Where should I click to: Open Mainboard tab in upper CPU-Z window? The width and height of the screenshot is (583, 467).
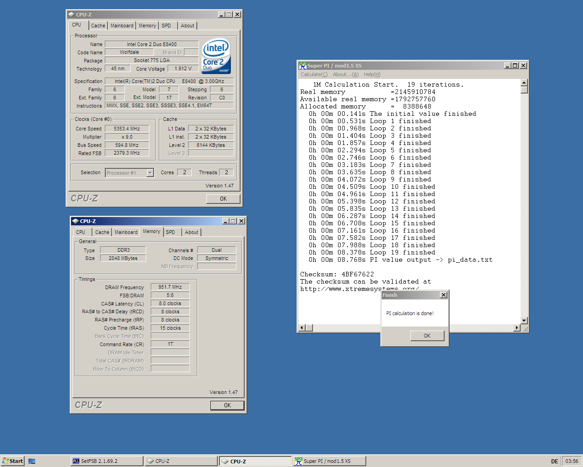pyautogui.click(x=122, y=26)
